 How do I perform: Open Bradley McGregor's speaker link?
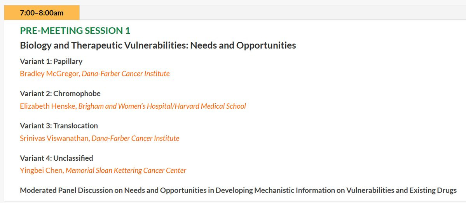[49, 74]
